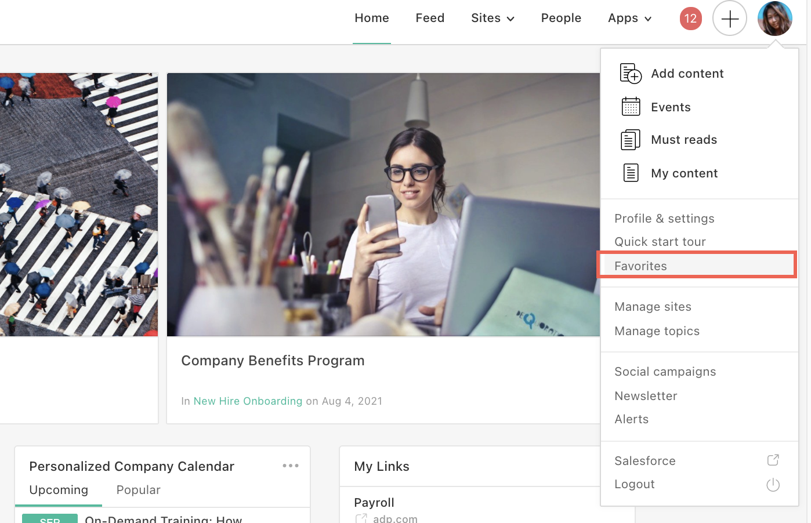
Task: Switch to the Popular calendar tab
Action: (138, 490)
